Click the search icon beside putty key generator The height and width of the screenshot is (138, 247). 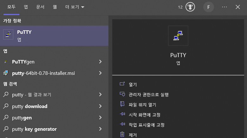click(x=6, y=129)
